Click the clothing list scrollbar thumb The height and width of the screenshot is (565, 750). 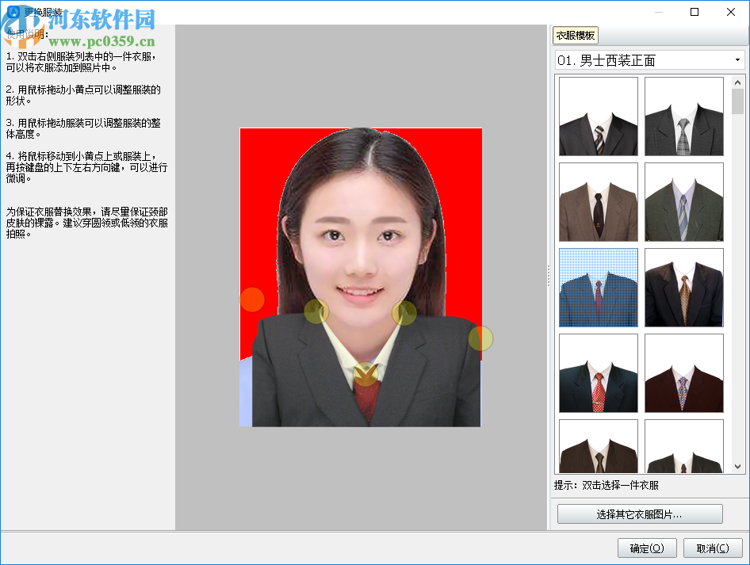pyautogui.click(x=737, y=101)
